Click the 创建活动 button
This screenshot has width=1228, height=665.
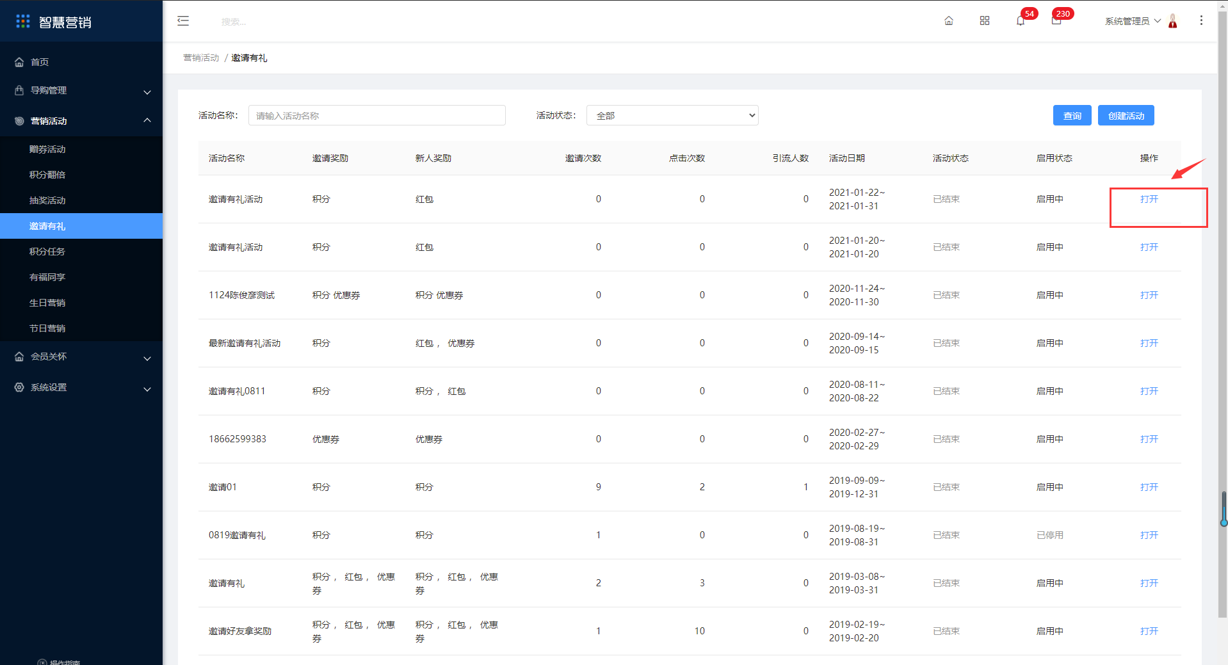coord(1126,115)
